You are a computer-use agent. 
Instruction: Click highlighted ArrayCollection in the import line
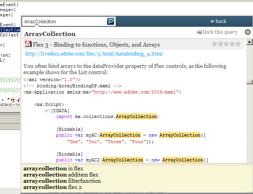[x=136, y=116]
